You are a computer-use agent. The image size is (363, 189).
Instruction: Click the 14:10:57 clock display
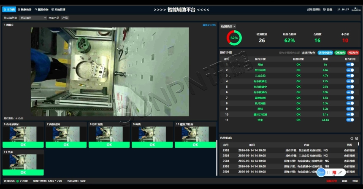[x=343, y=9]
